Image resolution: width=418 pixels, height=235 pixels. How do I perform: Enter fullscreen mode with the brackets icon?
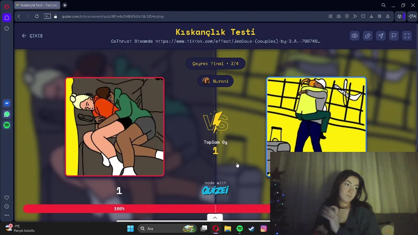[x=407, y=36]
